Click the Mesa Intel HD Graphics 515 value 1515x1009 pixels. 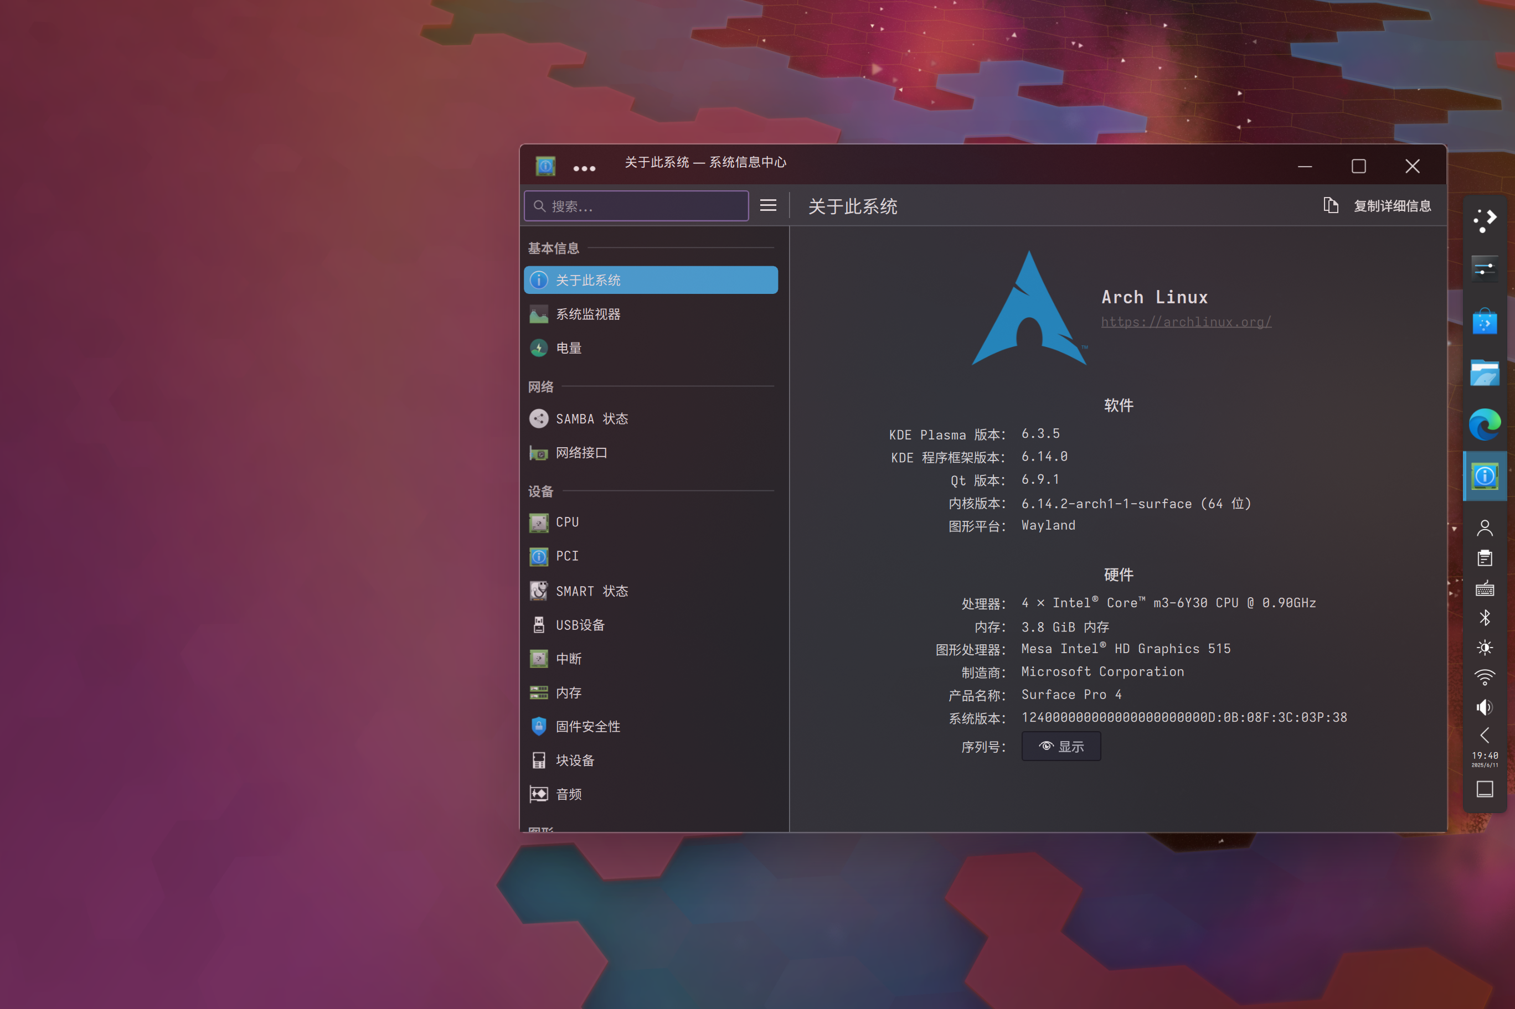(1126, 649)
